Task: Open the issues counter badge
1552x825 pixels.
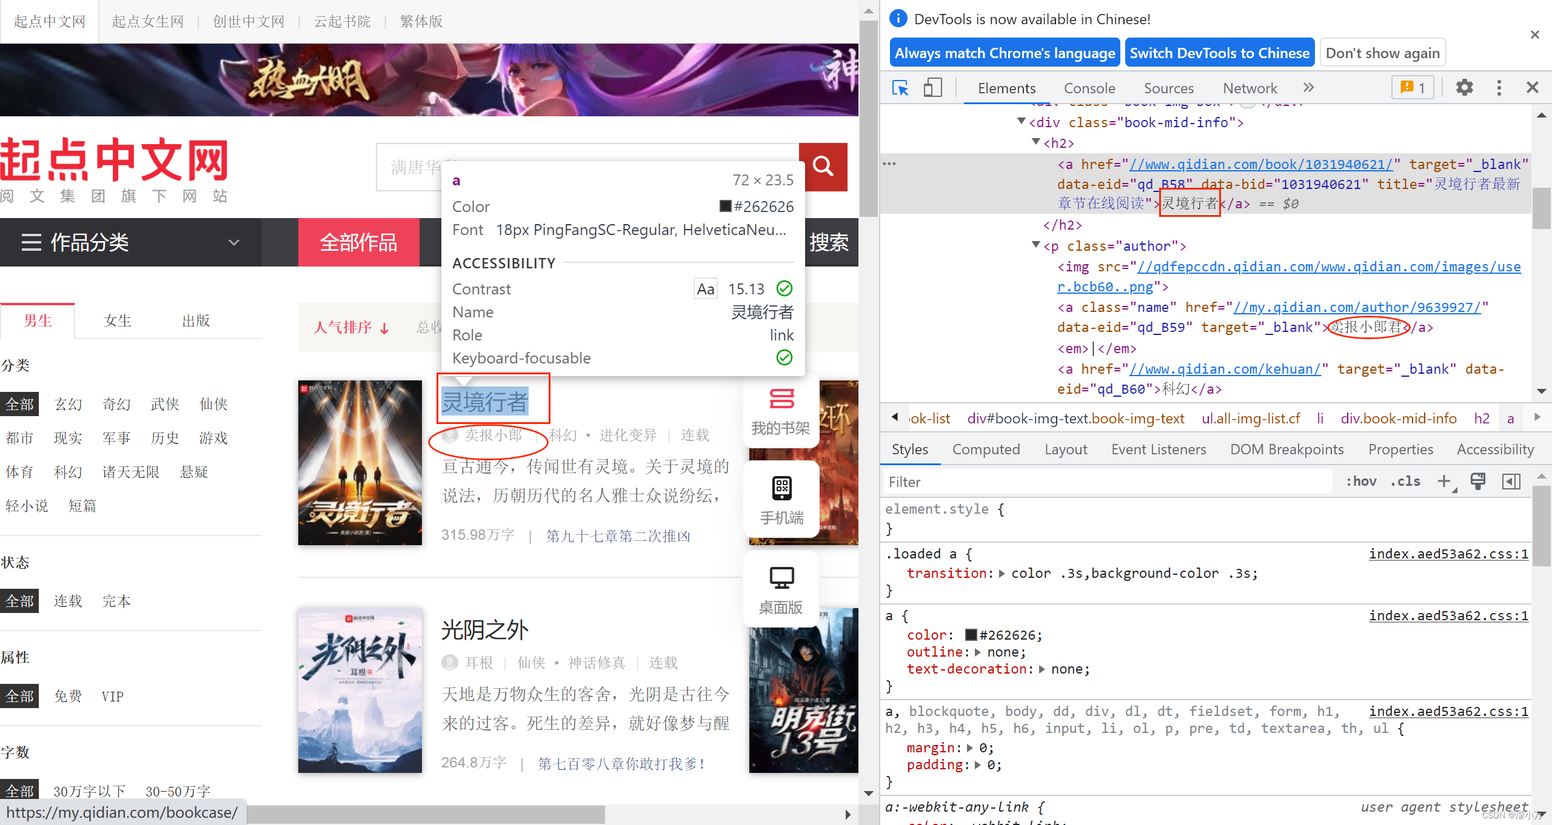Action: click(x=1412, y=88)
